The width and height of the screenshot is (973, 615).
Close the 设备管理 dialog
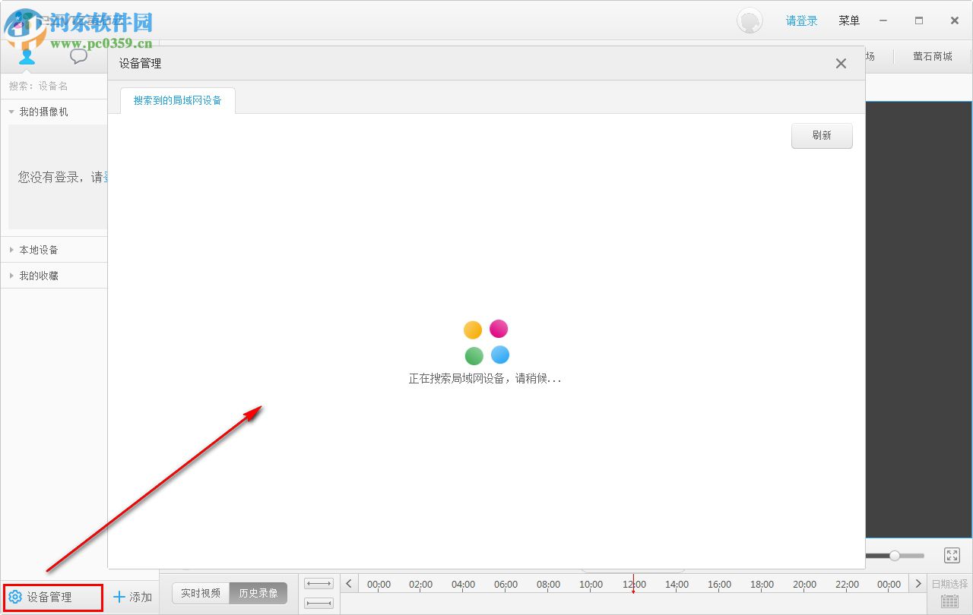pos(841,64)
